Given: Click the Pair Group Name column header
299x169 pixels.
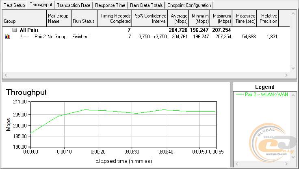Looking at the screenshot, I should [59, 18].
